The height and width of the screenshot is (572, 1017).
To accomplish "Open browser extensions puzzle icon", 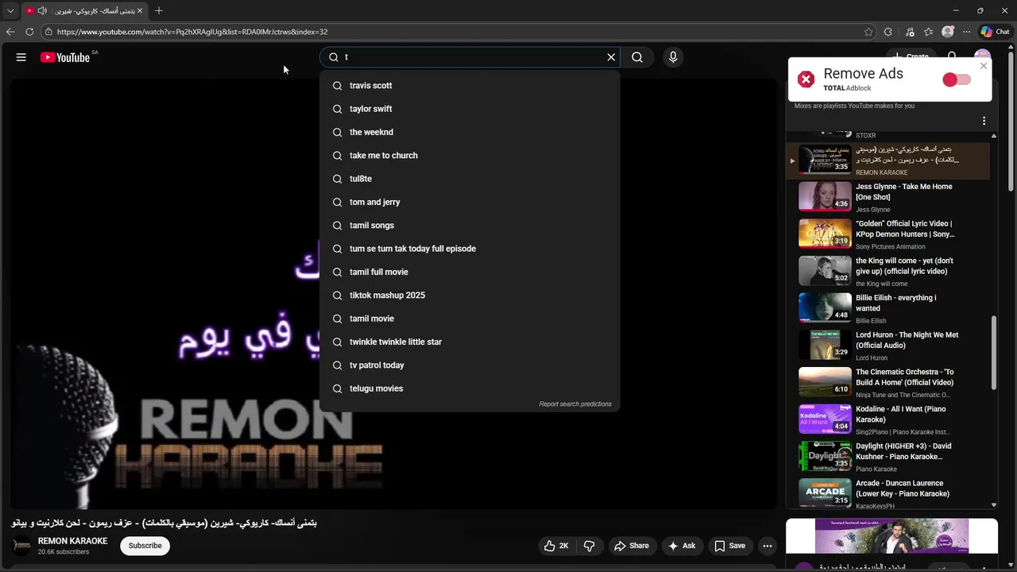I will [888, 32].
